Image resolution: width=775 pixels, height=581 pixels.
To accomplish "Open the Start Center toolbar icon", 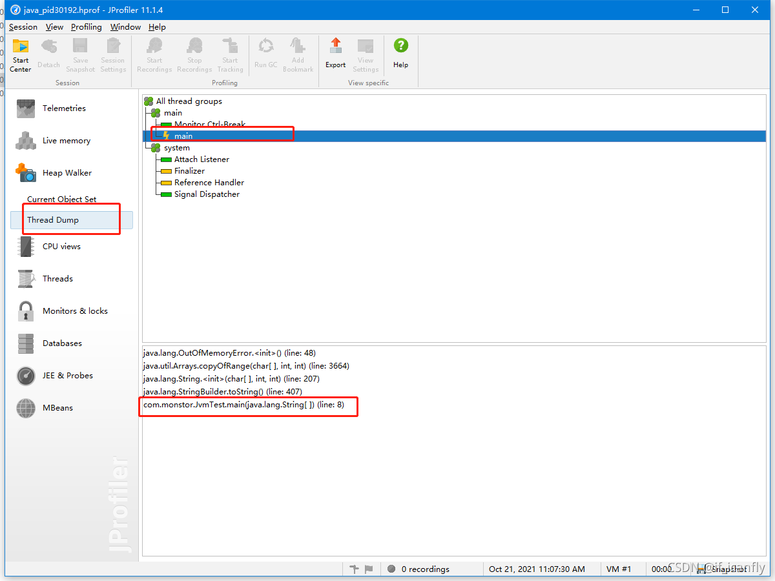I will point(21,46).
